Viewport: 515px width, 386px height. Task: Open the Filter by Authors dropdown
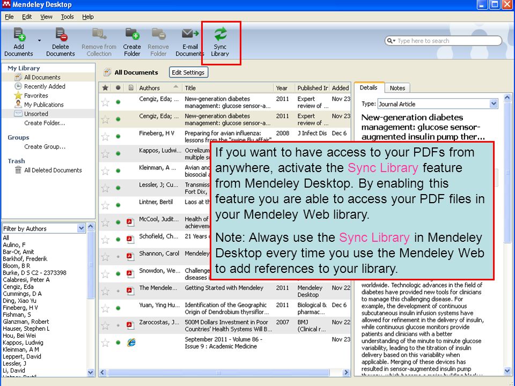point(81,228)
